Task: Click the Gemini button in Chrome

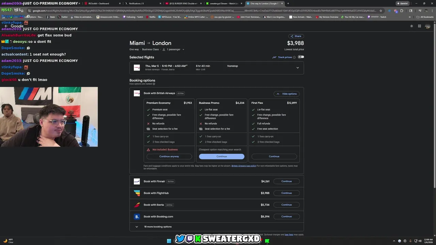Action: point(402,3)
